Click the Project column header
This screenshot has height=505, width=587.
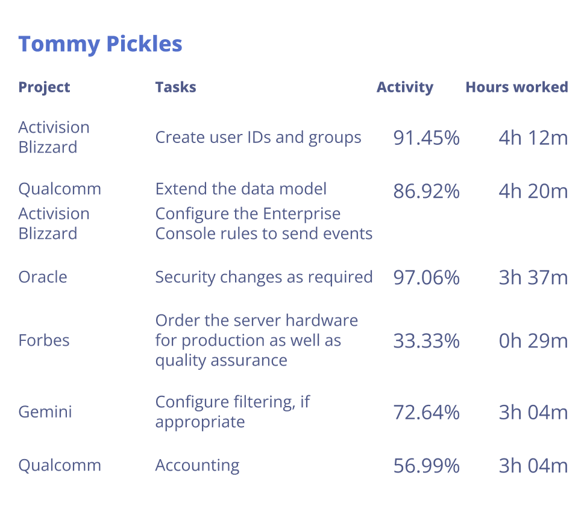44,87
